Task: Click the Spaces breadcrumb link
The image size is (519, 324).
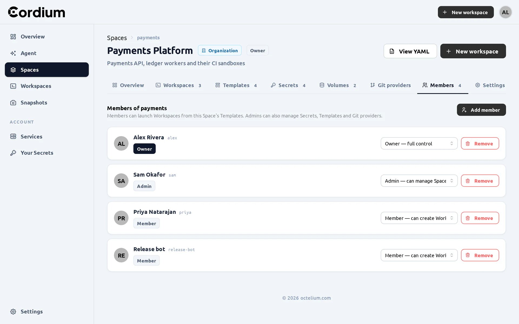Action: tap(117, 38)
